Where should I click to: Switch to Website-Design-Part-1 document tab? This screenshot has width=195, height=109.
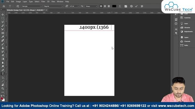click(26, 10)
